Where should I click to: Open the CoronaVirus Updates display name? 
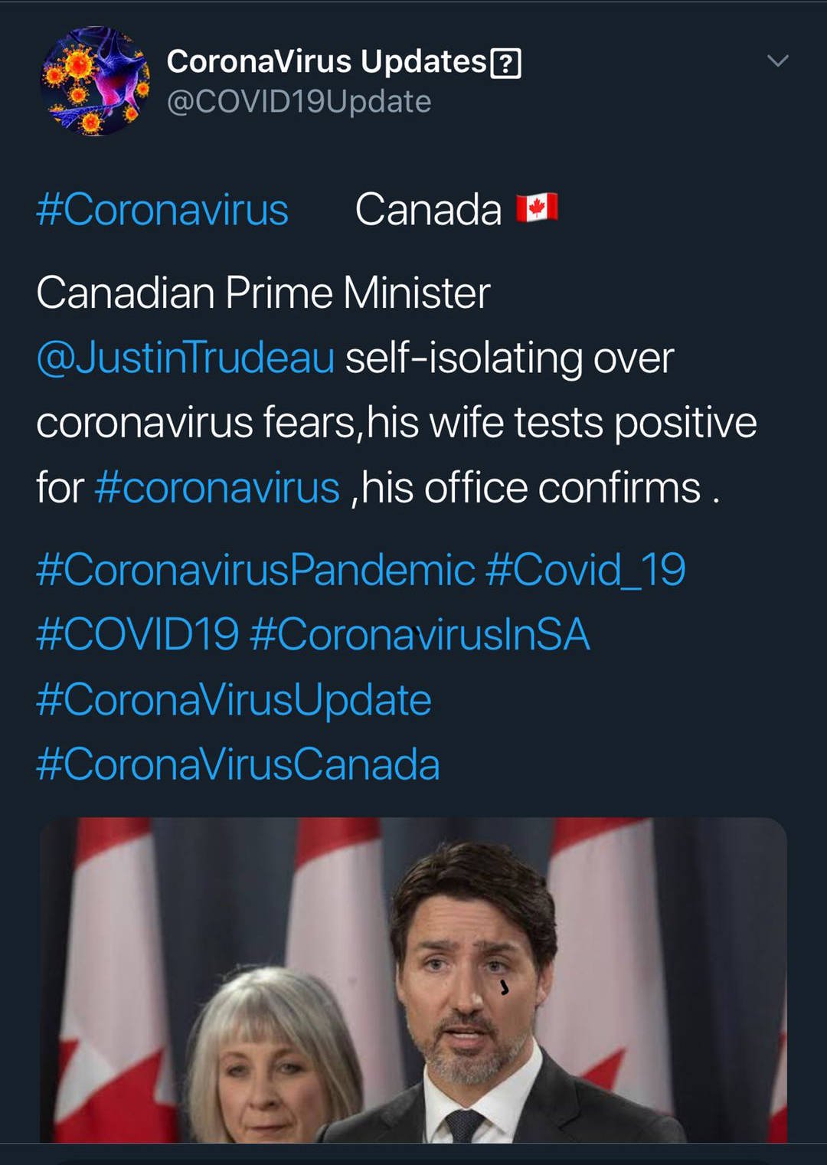click(327, 62)
